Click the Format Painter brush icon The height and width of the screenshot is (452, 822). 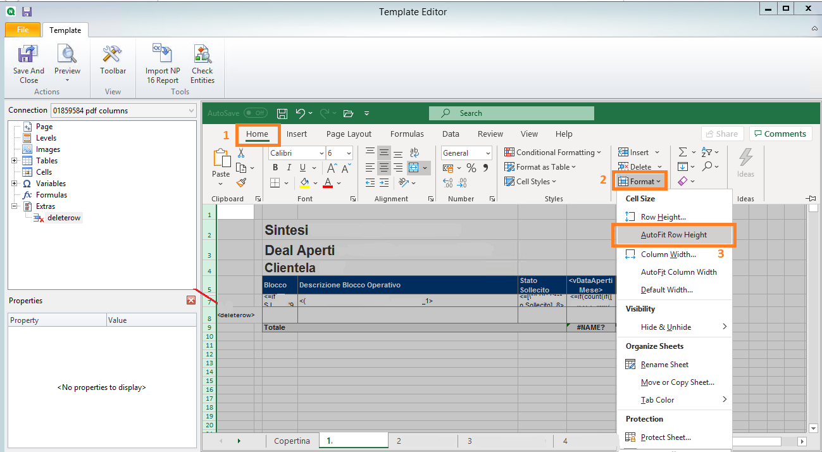click(x=241, y=182)
